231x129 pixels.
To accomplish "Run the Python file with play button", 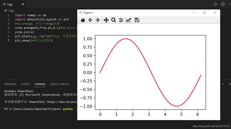I will [x=215, y=4].
